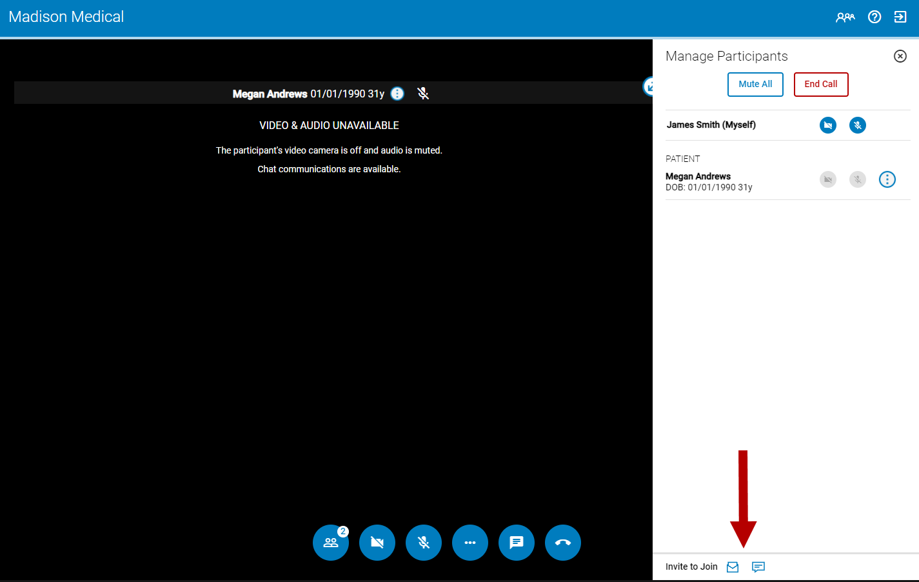Toggle camera in bottom call controls

pyautogui.click(x=377, y=543)
